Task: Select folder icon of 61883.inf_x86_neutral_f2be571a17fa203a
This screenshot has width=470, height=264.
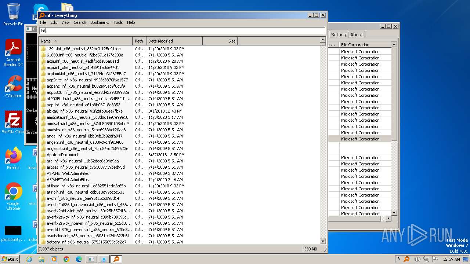Action: pos(43,55)
